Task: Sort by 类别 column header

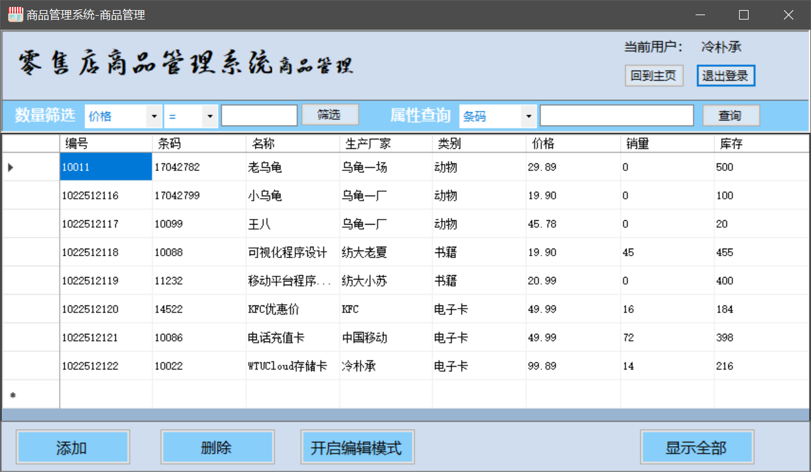Action: [479, 144]
